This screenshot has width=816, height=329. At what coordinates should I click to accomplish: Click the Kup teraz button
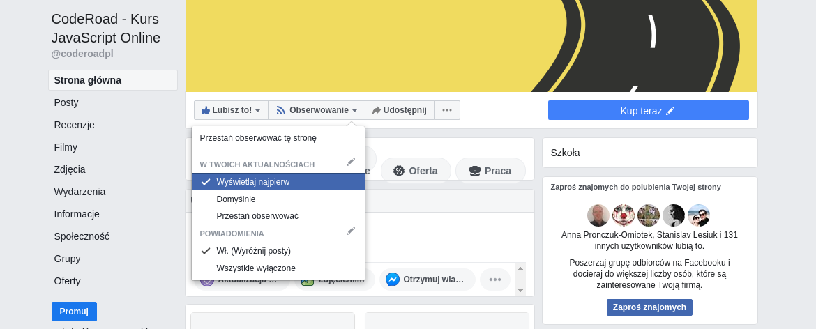click(649, 110)
